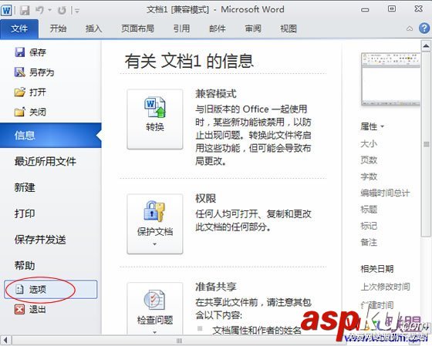Click 文档属性和作者的姓名 bullet item
Image resolution: width=432 pixels, height=346 pixels.
coord(256,330)
